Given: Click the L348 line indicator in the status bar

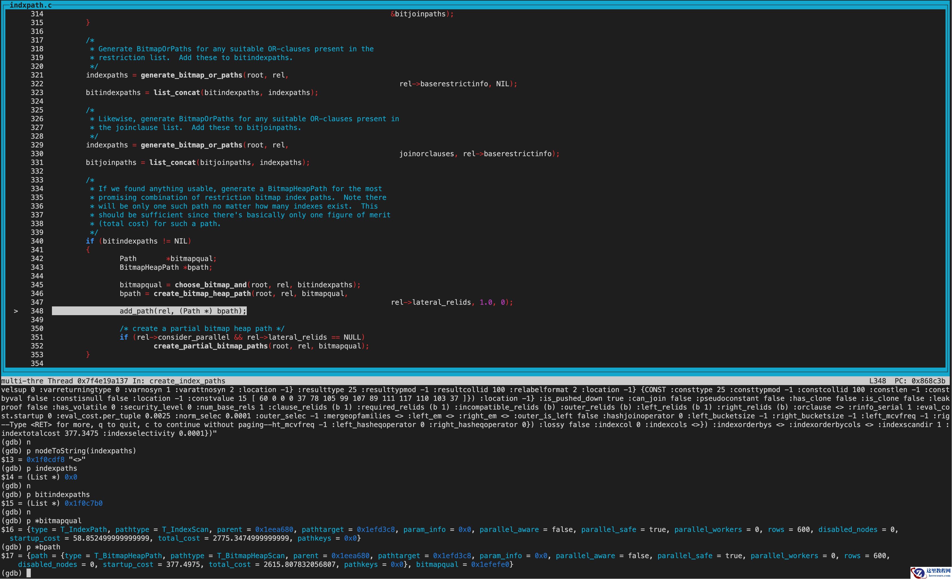Looking at the screenshot, I should 877,381.
